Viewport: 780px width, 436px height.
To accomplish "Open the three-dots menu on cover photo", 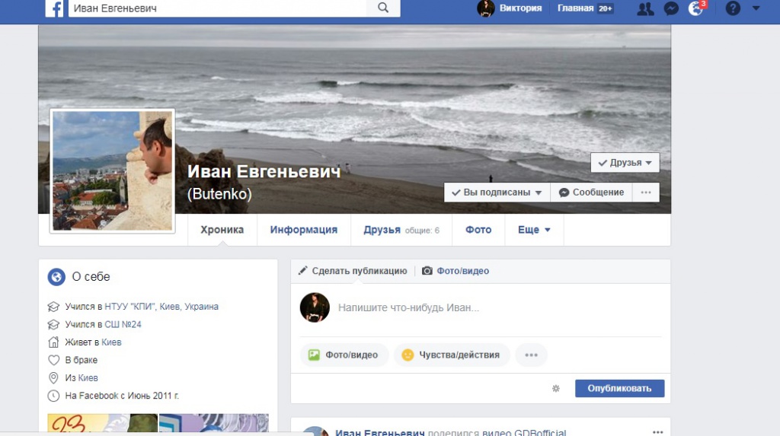I will [x=646, y=193].
